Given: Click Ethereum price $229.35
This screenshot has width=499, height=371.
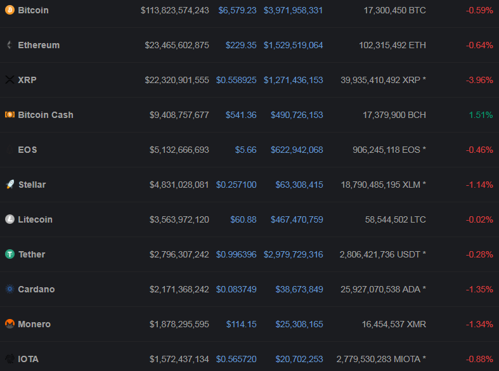Looking at the screenshot, I should (241, 45).
